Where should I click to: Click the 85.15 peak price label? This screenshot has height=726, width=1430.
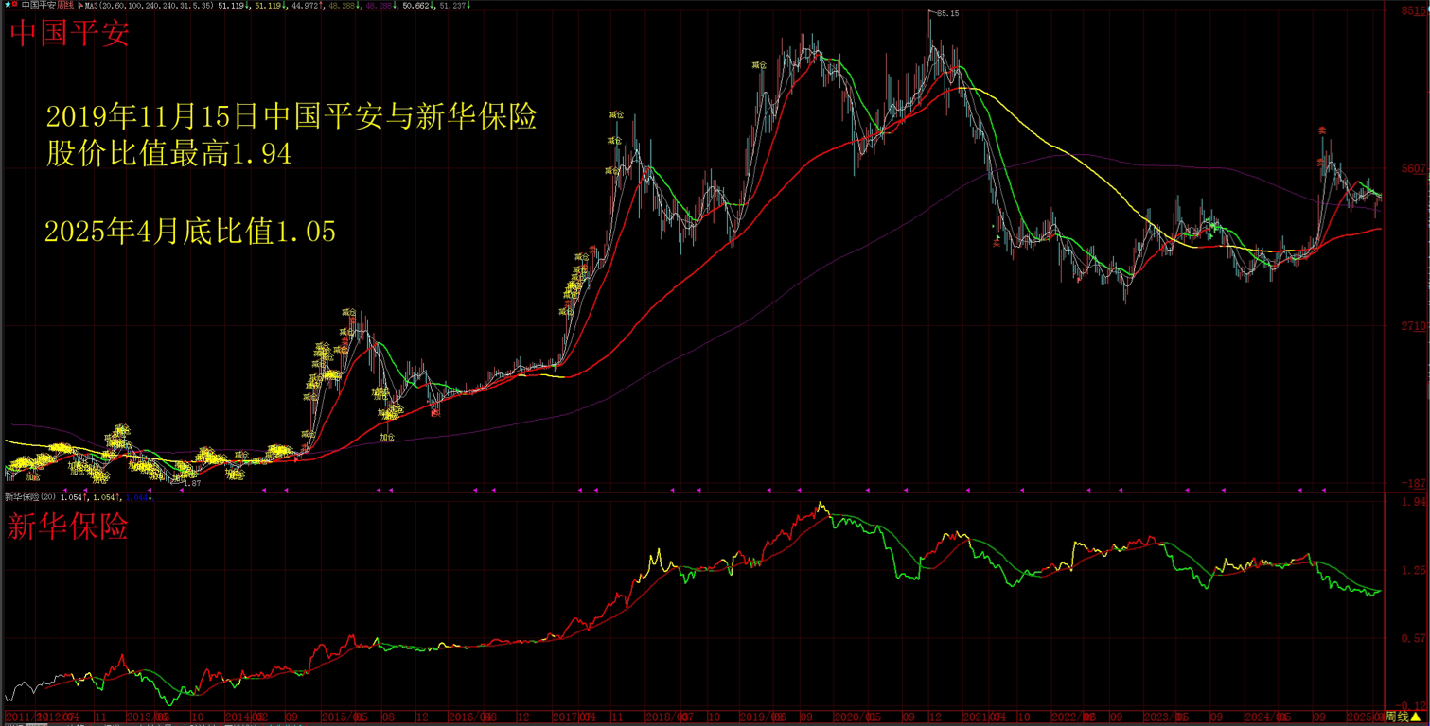click(x=947, y=13)
